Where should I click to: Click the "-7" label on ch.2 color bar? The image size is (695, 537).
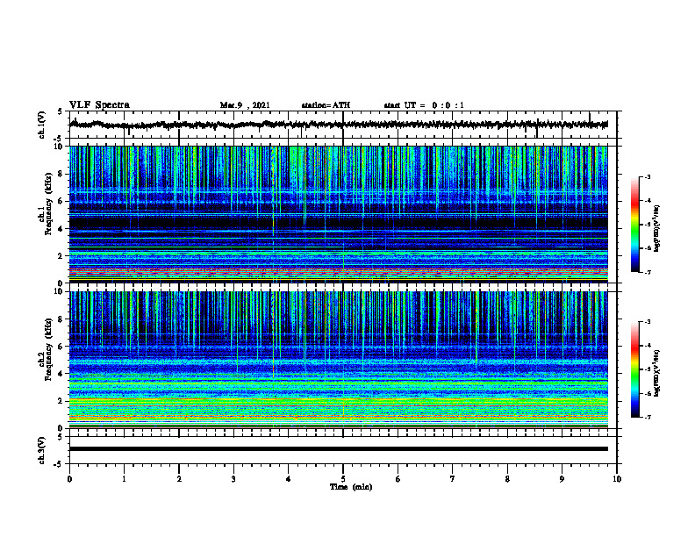(x=648, y=417)
